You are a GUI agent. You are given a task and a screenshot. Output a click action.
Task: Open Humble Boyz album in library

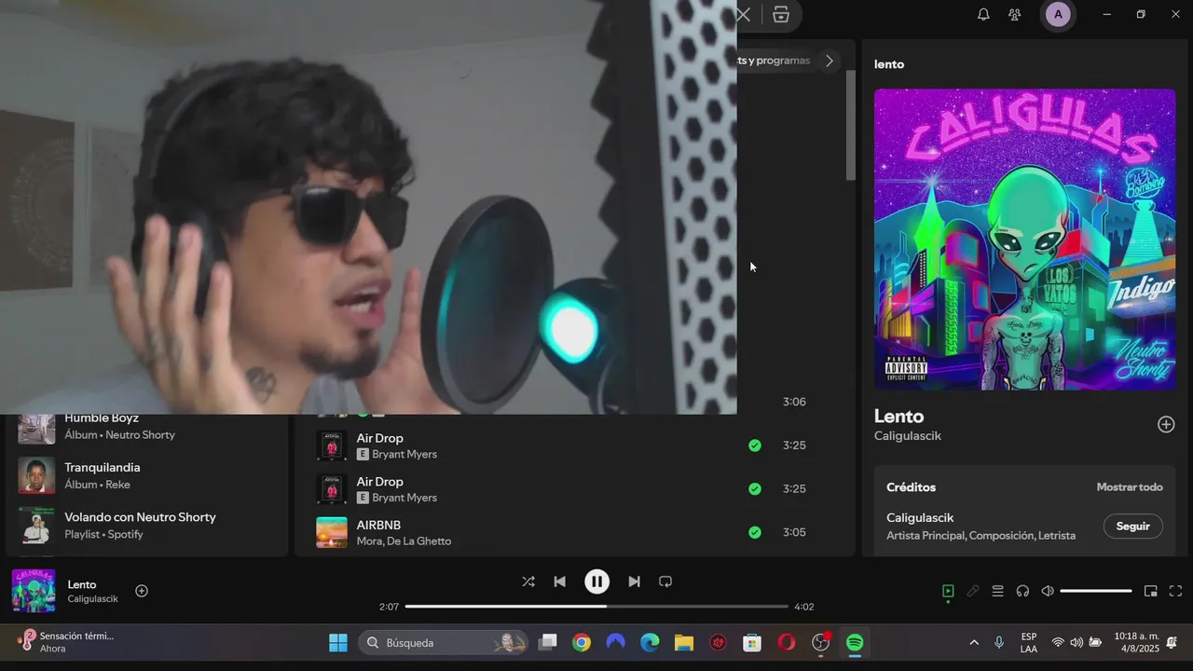click(102, 418)
